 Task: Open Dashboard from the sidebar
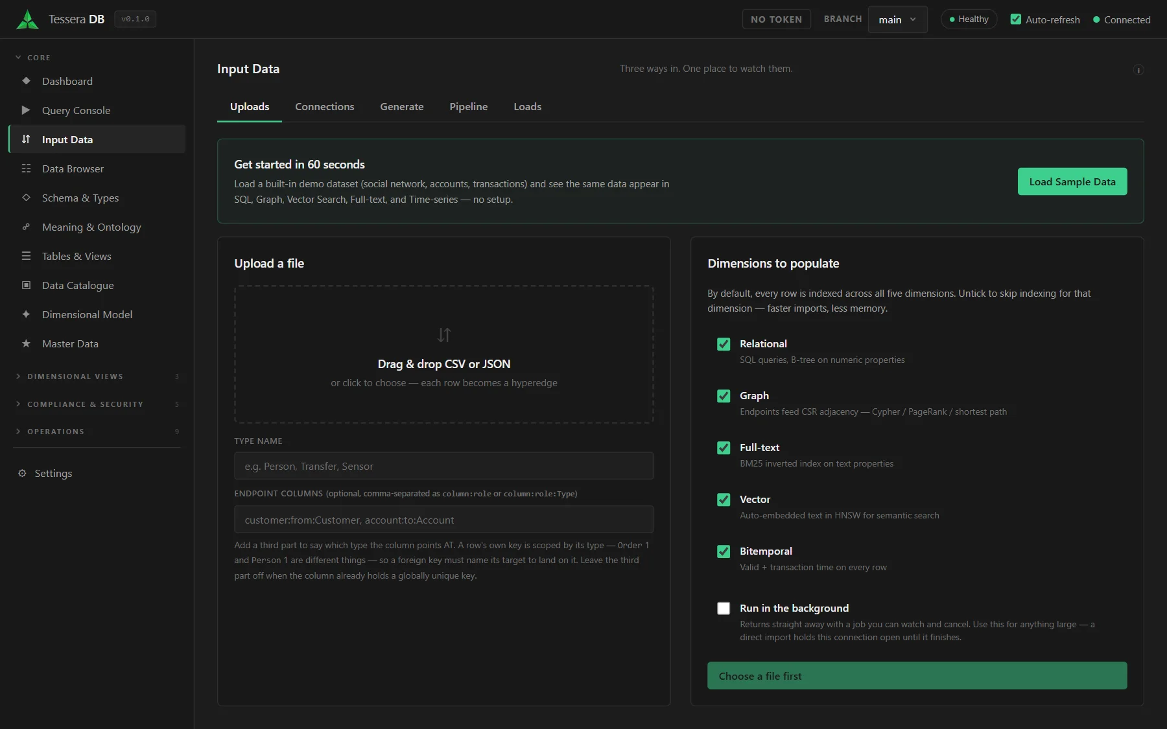click(97, 81)
